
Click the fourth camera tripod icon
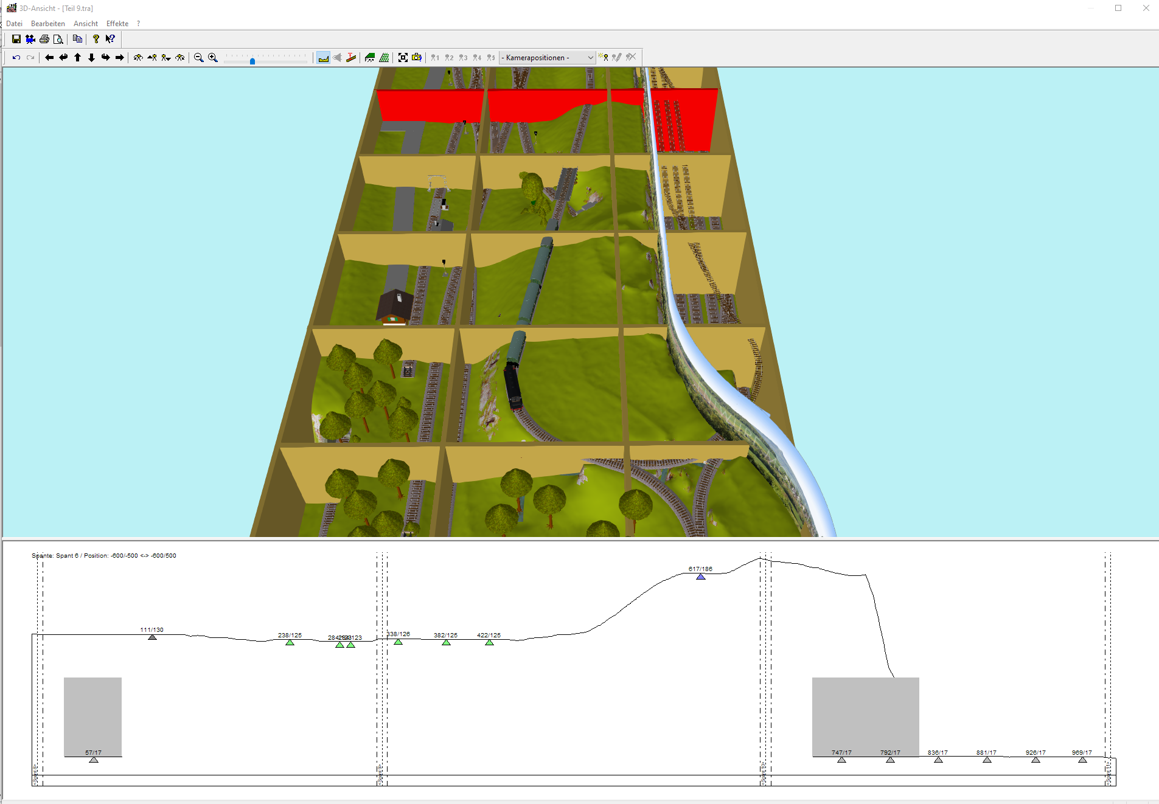point(180,57)
